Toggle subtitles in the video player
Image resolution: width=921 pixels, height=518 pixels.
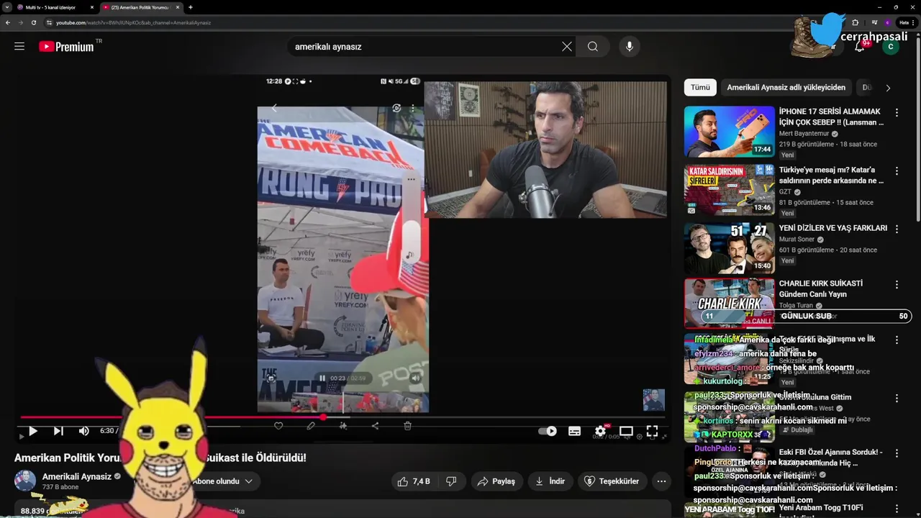[x=574, y=431]
